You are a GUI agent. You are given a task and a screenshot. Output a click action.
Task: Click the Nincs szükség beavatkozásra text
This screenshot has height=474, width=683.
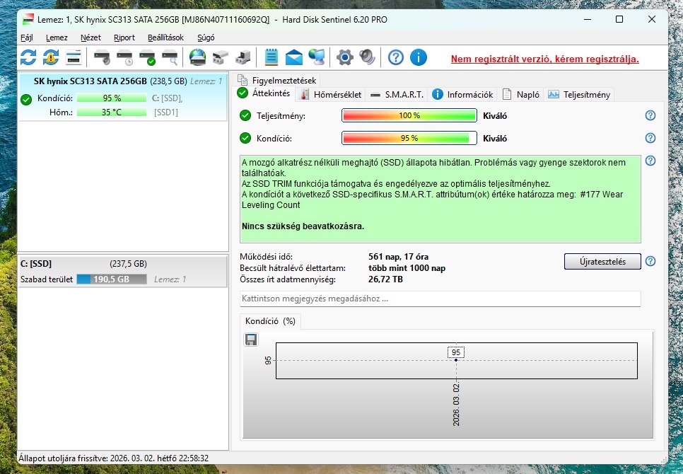pos(303,226)
